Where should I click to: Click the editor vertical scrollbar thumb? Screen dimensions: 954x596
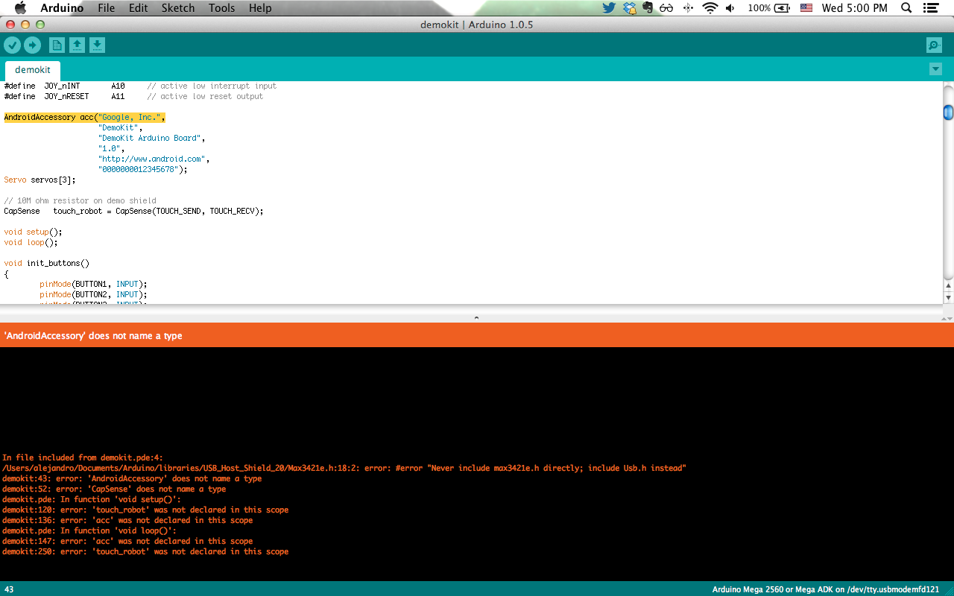pos(948,112)
